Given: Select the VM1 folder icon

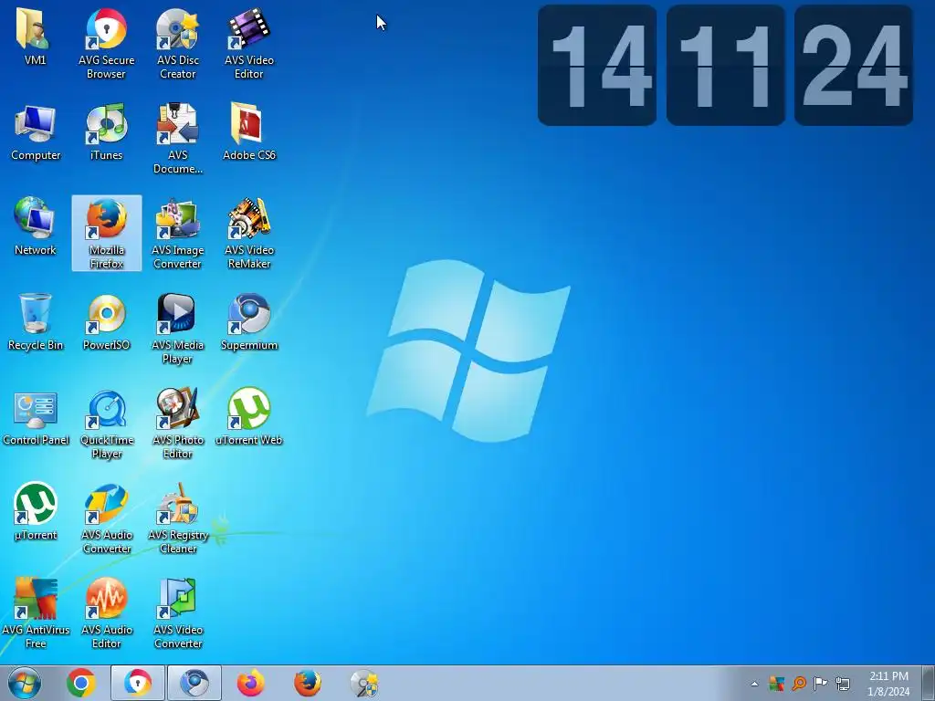Looking at the screenshot, I should coord(35,37).
